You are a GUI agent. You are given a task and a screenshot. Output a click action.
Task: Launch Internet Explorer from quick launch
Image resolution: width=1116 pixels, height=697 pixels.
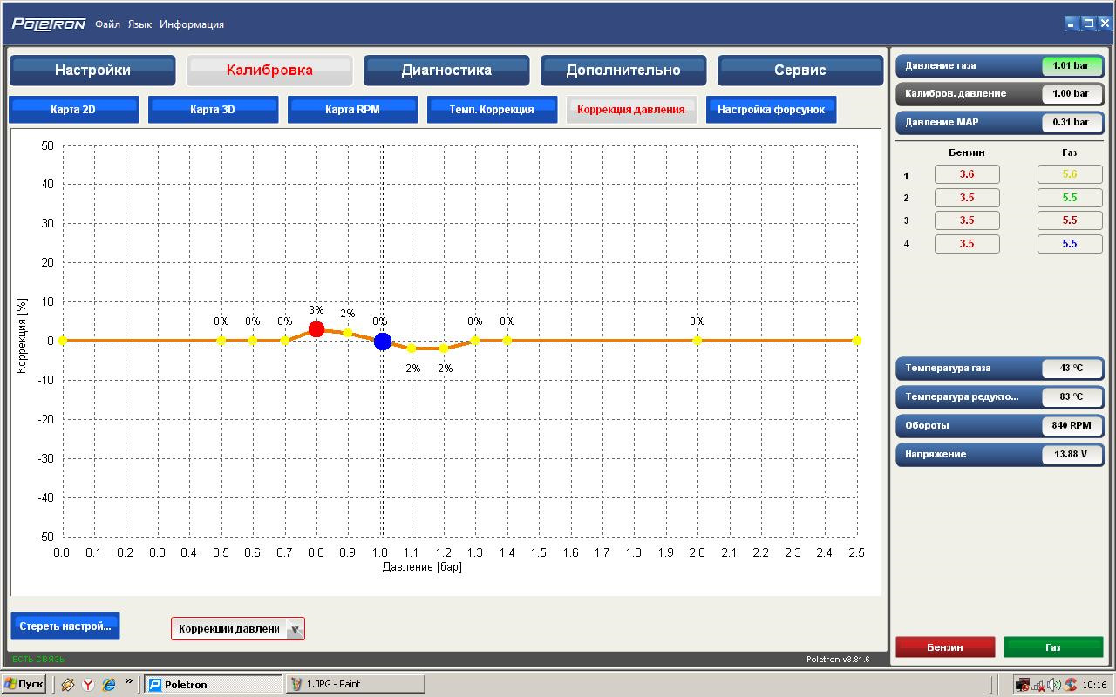point(108,685)
